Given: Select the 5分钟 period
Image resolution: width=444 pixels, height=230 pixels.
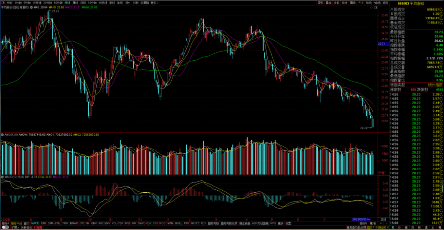Looking at the screenshot, I should point(27,2).
